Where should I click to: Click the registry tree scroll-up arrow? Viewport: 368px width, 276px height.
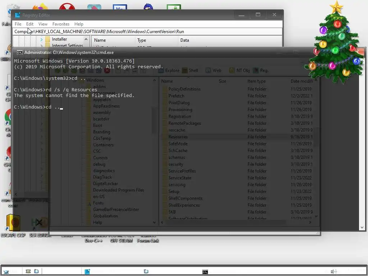click(x=86, y=39)
